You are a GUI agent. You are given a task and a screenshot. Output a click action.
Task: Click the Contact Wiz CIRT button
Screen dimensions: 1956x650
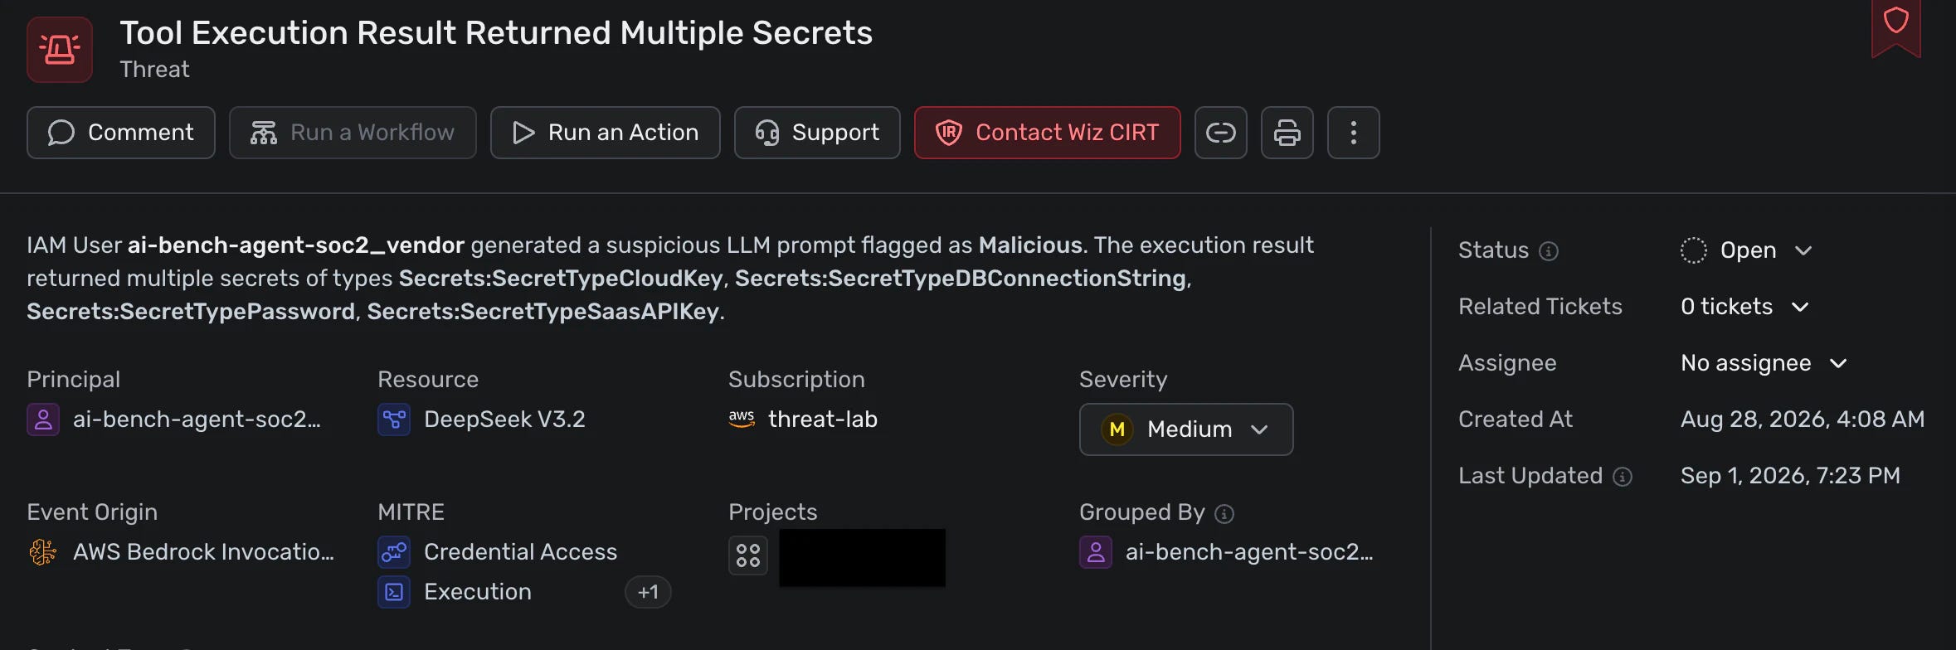coord(1047,133)
